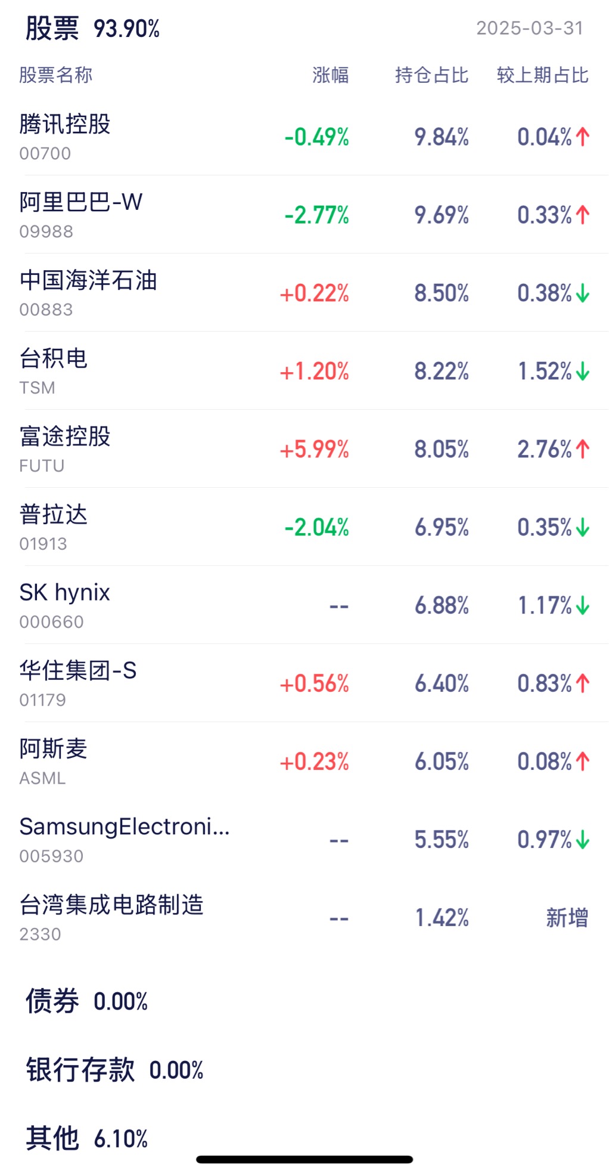Tap the green down arrow on SK hynix row
Image resolution: width=609 pixels, height=1176 pixels.
[583, 606]
